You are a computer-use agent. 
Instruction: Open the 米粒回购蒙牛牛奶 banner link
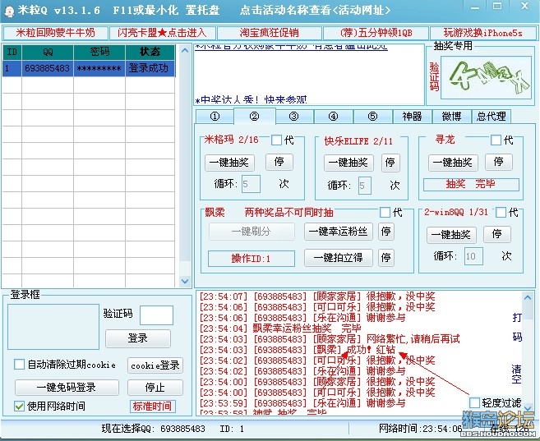point(55,33)
